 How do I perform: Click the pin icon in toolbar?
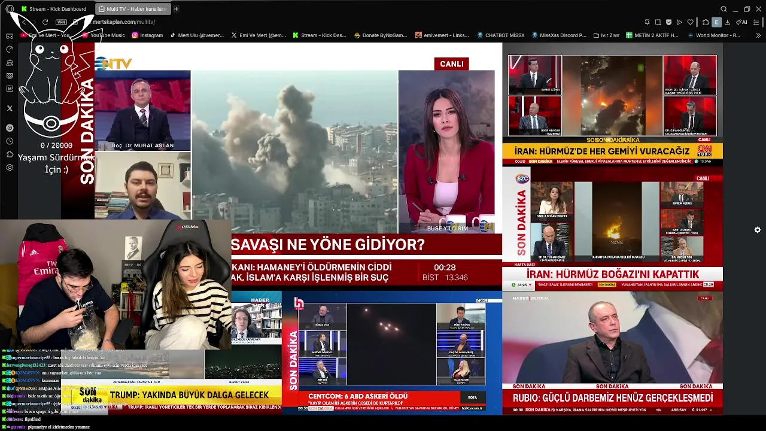[x=647, y=22]
